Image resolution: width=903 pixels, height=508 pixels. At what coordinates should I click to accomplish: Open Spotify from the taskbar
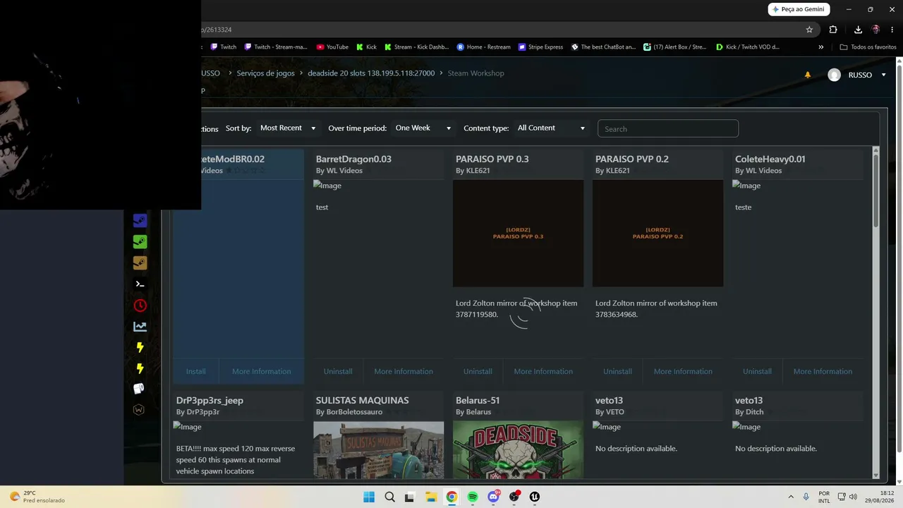click(x=473, y=497)
